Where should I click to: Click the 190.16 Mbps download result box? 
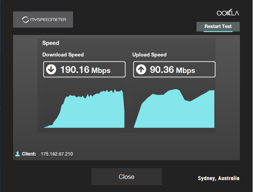coord(84,70)
